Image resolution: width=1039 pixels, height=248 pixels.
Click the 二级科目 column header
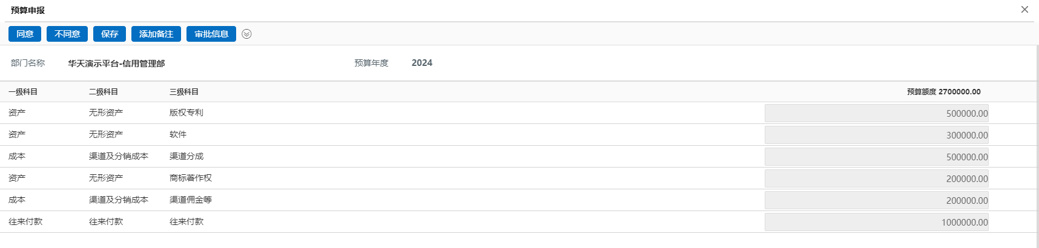point(104,92)
